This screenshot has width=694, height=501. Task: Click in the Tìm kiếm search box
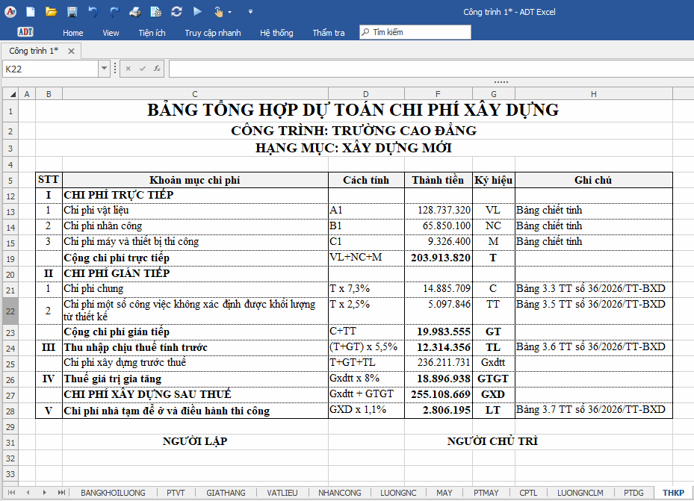415,32
